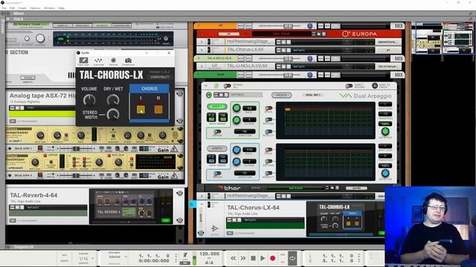The image size is (476, 267).
Task: Collapse the Dual Arpeggio device with its arrow
Action: (206, 86)
